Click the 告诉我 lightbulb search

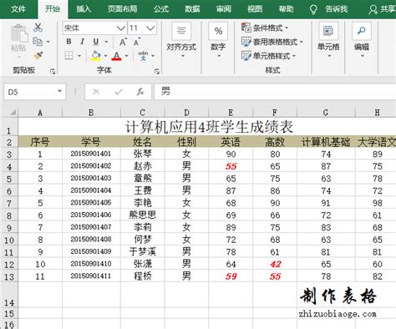329,9
